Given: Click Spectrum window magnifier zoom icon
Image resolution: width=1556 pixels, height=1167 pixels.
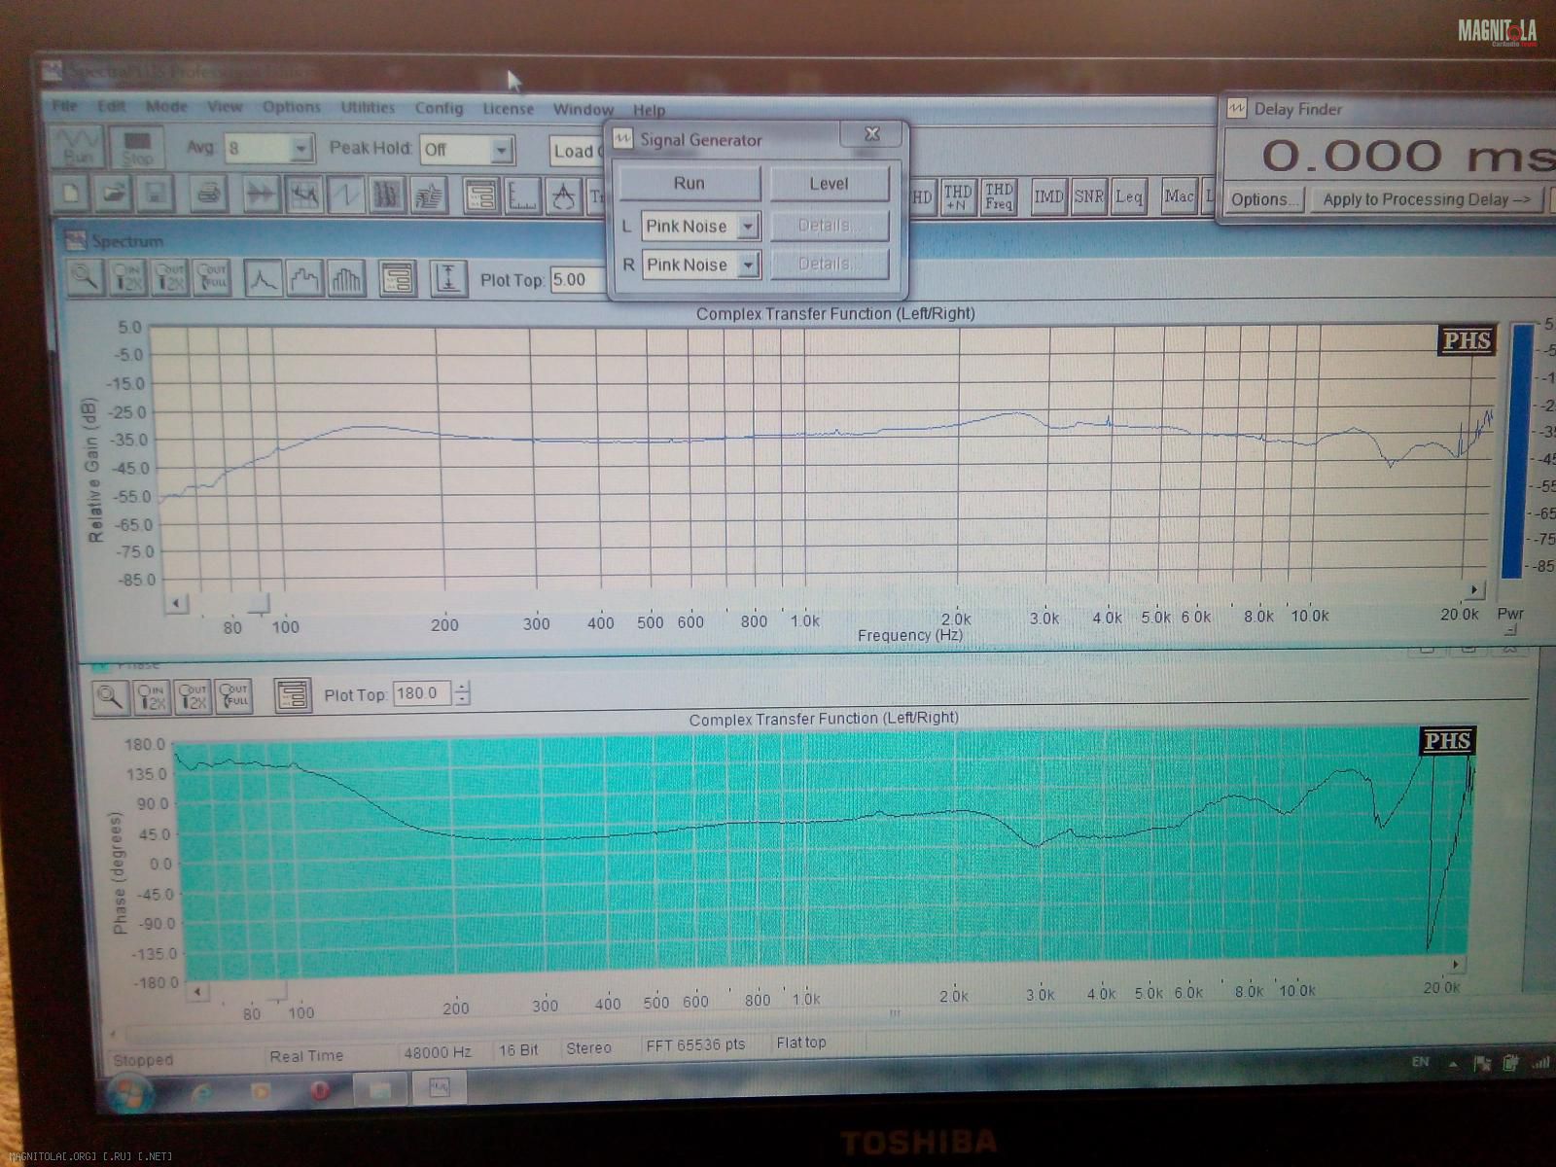Looking at the screenshot, I should coord(86,277).
